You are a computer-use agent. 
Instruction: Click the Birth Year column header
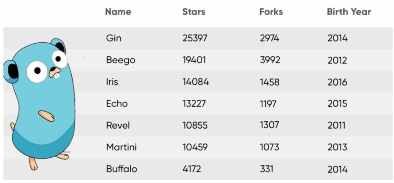(349, 12)
